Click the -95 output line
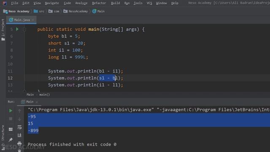Image resolution: width=270 pixels, height=152 pixels. [x=32, y=117]
